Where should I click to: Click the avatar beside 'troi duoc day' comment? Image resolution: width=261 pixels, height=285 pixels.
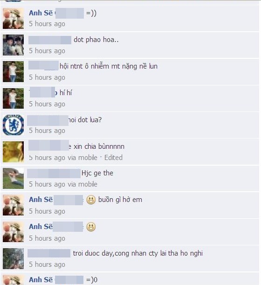(x=13, y=258)
